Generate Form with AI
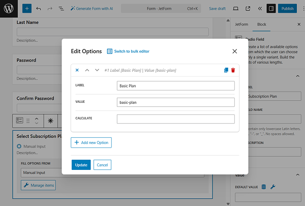The width and height of the screenshot is (305, 206). (x=92, y=9)
